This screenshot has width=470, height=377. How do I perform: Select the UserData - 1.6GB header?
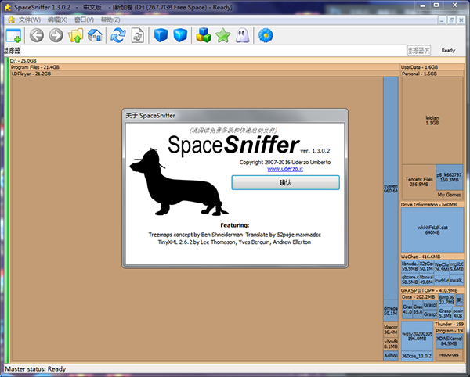(432, 67)
